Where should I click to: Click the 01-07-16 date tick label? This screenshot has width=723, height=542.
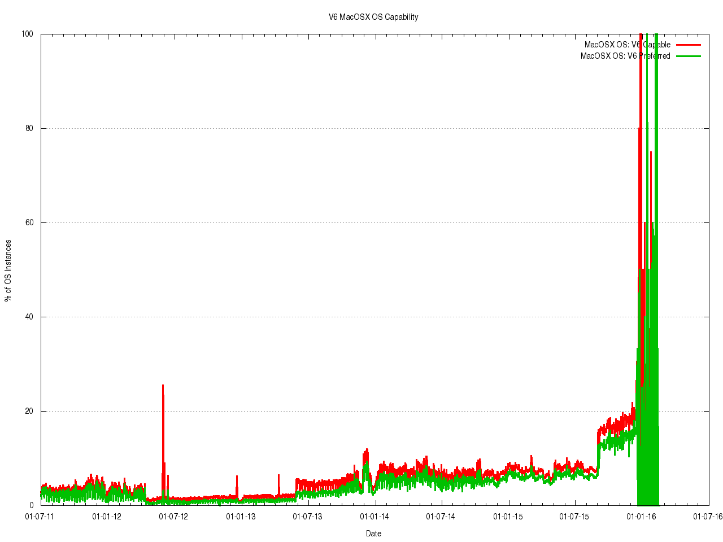(708, 516)
